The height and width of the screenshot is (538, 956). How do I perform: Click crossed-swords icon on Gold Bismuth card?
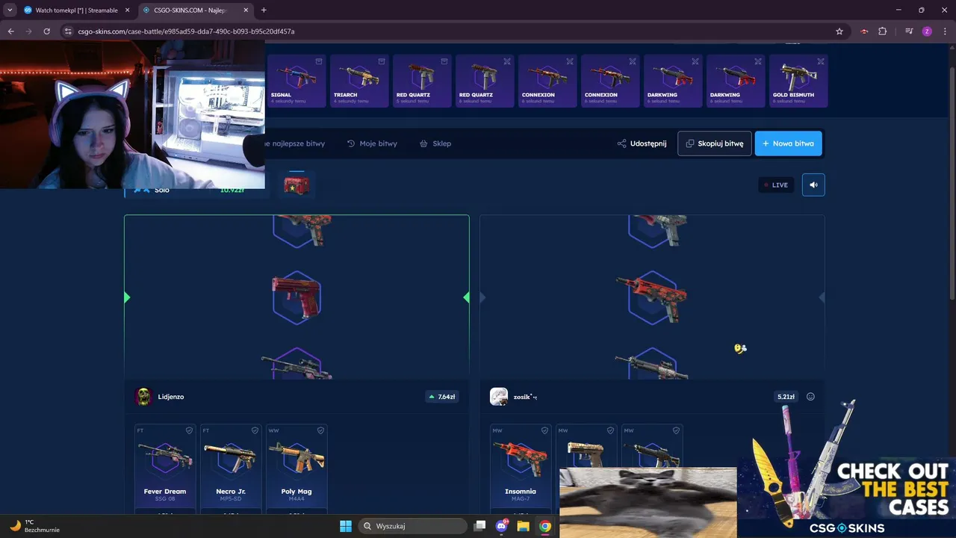[x=821, y=61]
